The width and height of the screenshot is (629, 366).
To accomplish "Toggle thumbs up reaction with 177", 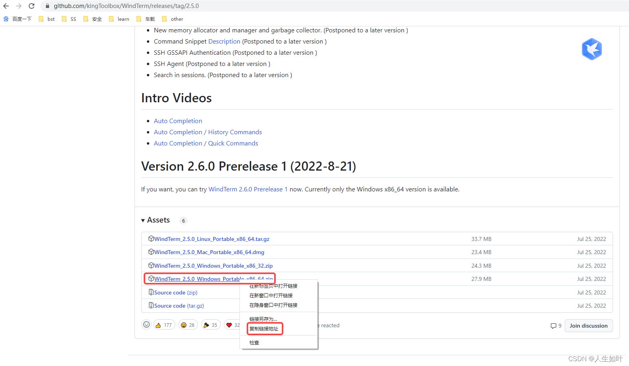I will [164, 325].
